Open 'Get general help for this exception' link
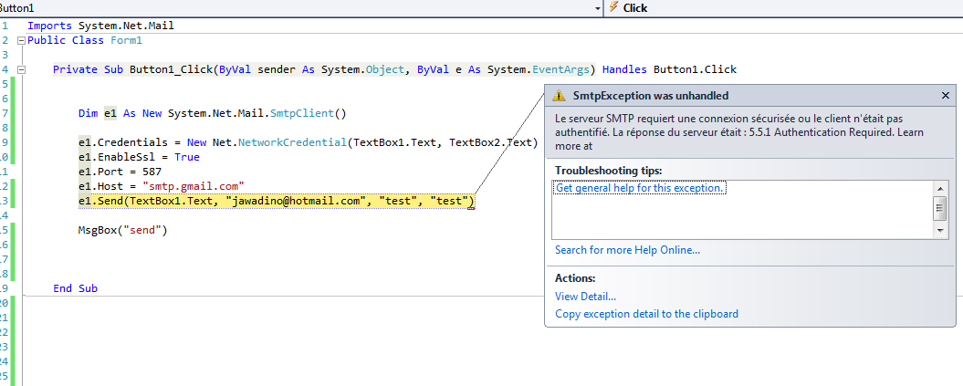 [641, 188]
